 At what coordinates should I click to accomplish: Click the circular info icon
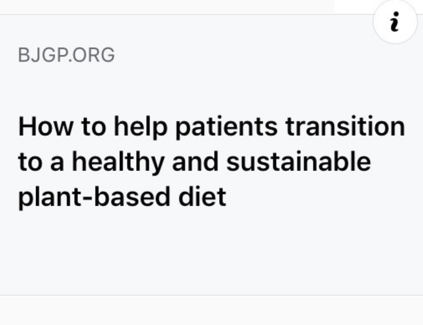click(395, 21)
